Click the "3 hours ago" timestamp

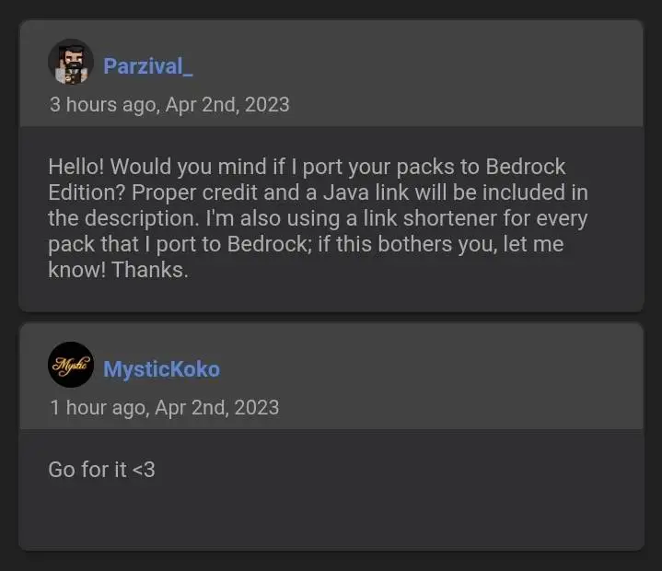(102, 104)
